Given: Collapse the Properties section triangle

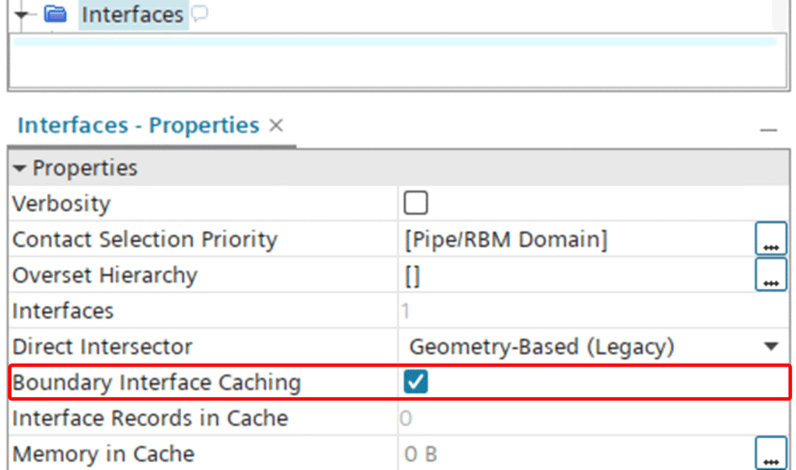Looking at the screenshot, I should pos(19,168).
